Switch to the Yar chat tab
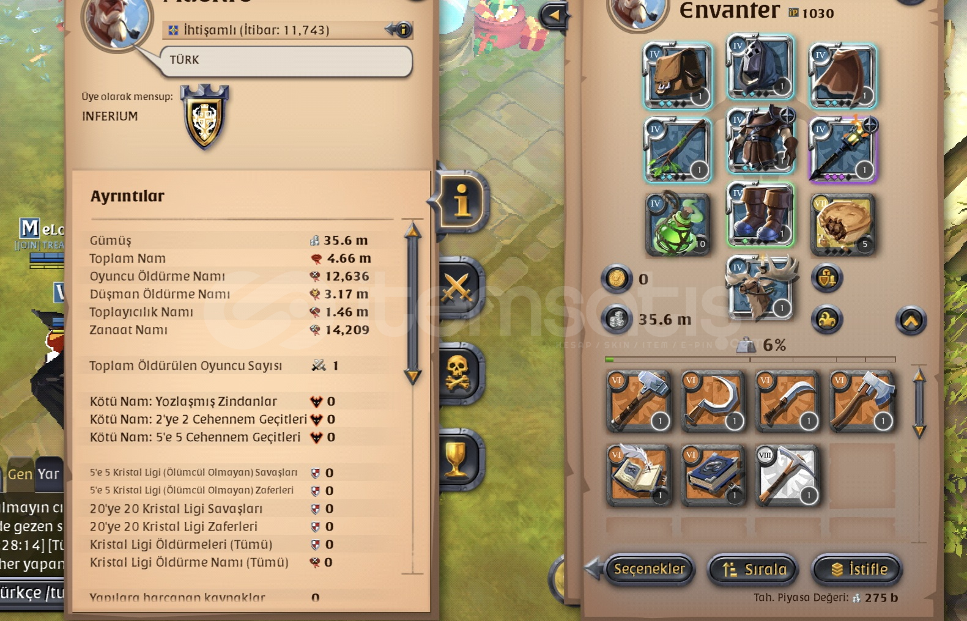Image resolution: width=967 pixels, height=621 pixels. [x=49, y=474]
